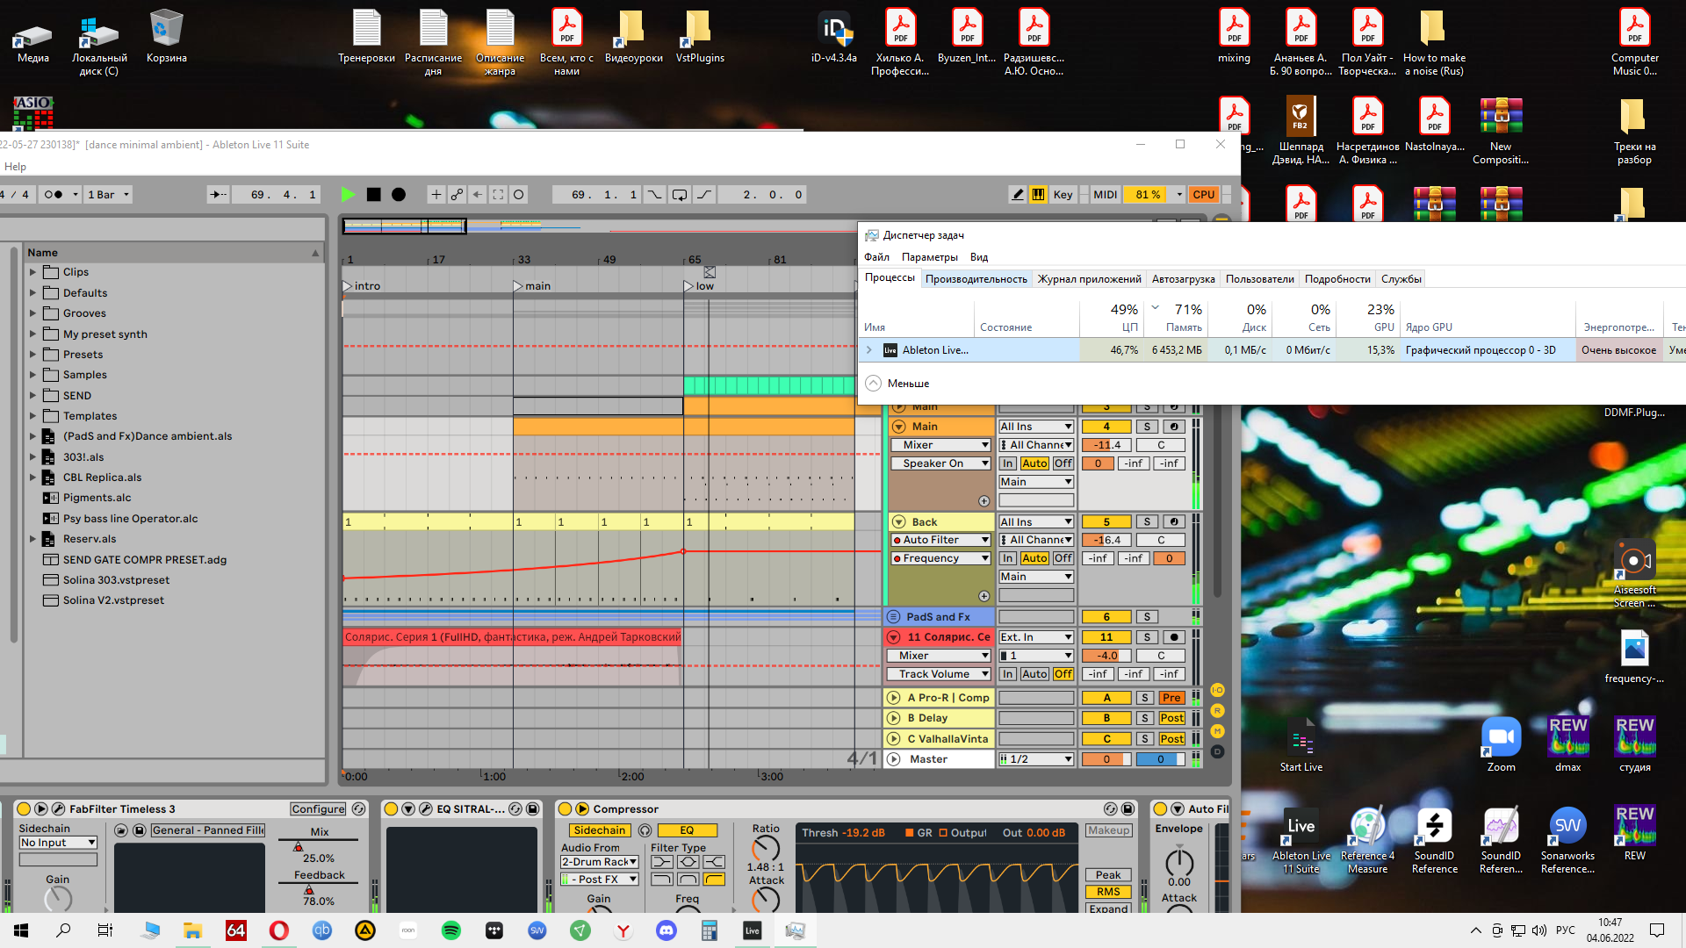
Task: Toggle the Follow playback arrow button
Action: pyautogui.click(x=219, y=195)
